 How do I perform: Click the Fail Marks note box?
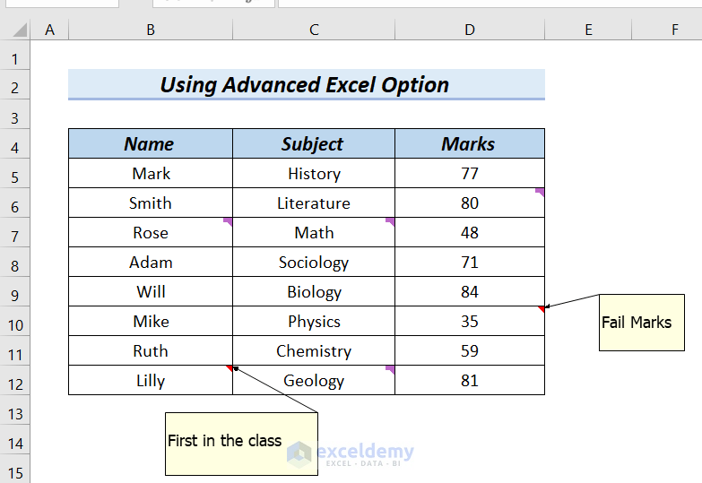pyautogui.click(x=642, y=323)
